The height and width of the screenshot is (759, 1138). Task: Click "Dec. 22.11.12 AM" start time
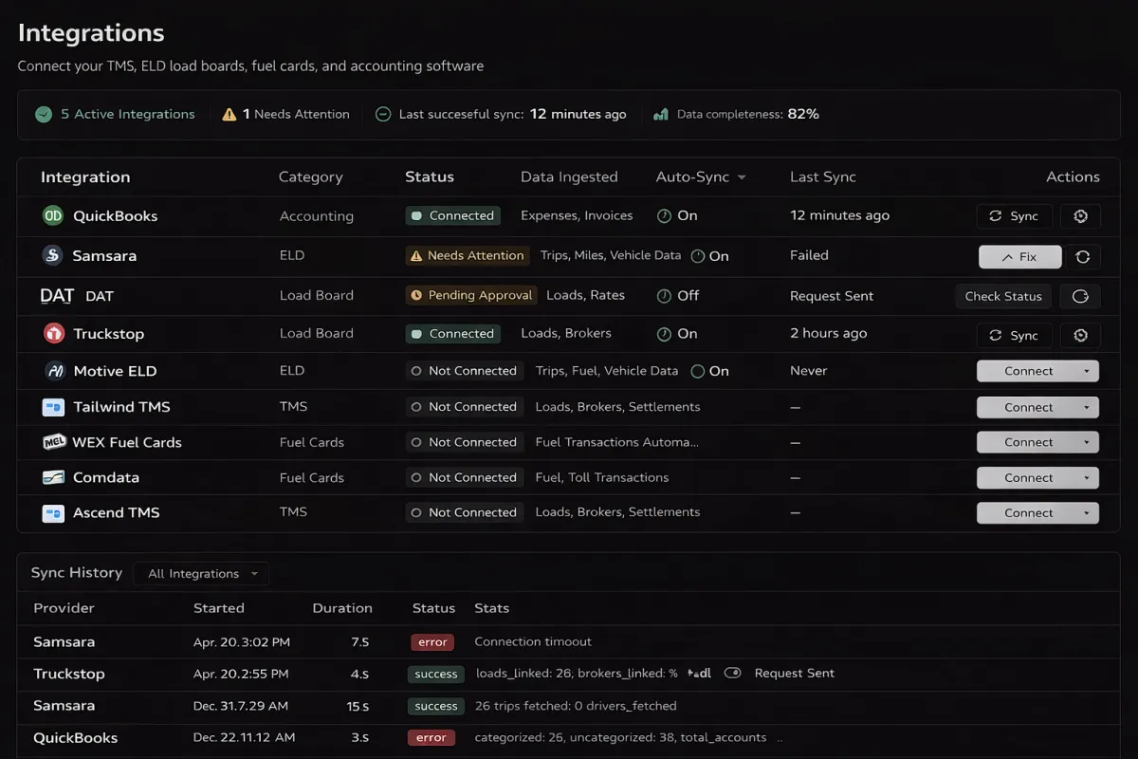point(244,737)
